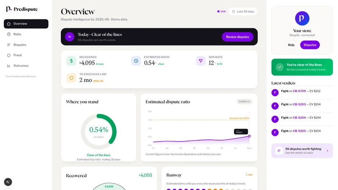The image size is (338, 190).
Task: Click the calendar icon in date selector
Action: [x=234, y=12]
